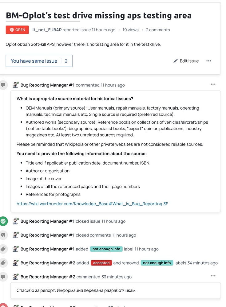
Task: Click the speech bubble icon beside Russian comment
Action: pyautogui.click(x=3, y=277)
